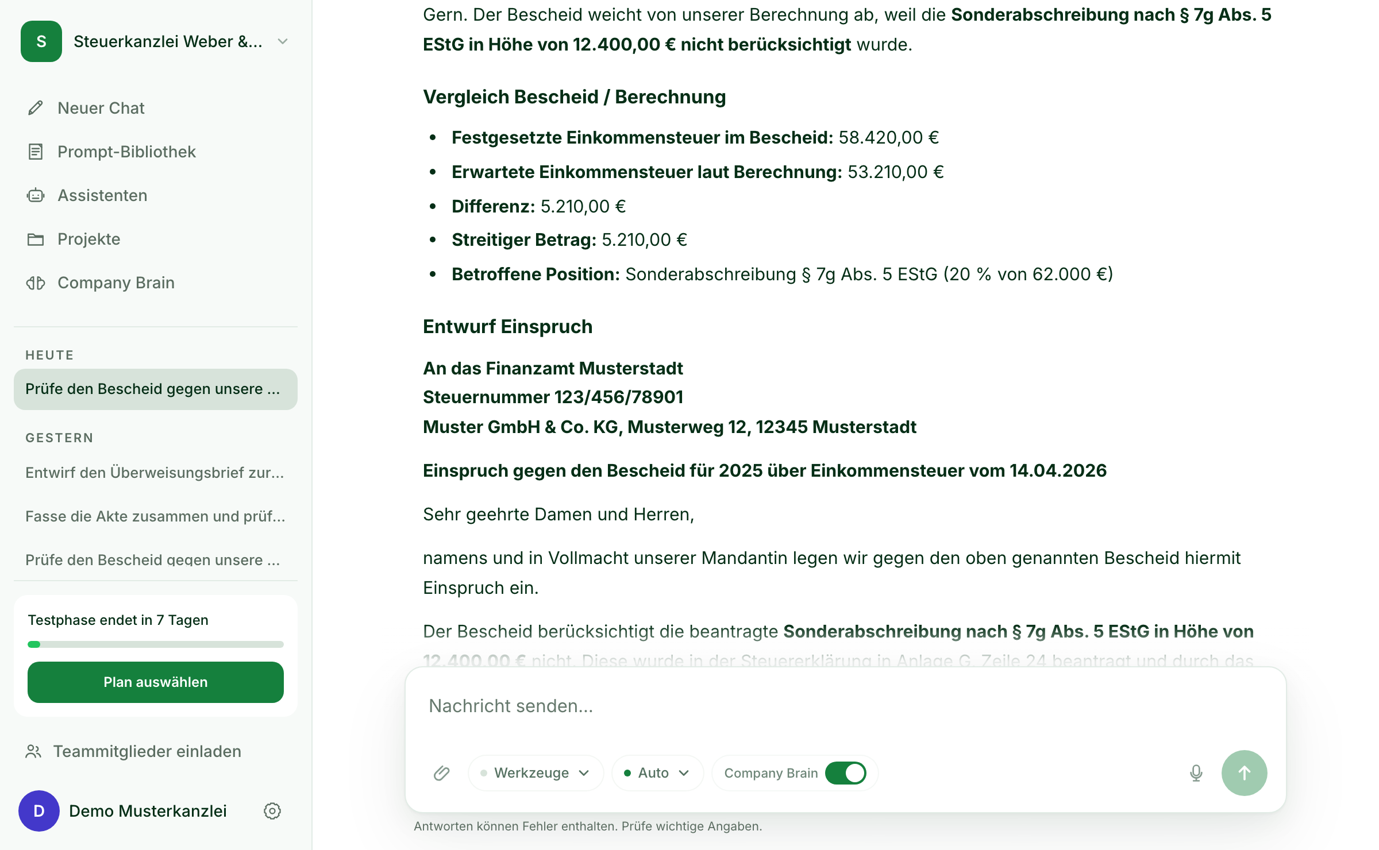Viewport: 1379px width, 850px height.
Task: Click the 'Differenz: 5.210,00 €' bullet
Action: [538, 206]
